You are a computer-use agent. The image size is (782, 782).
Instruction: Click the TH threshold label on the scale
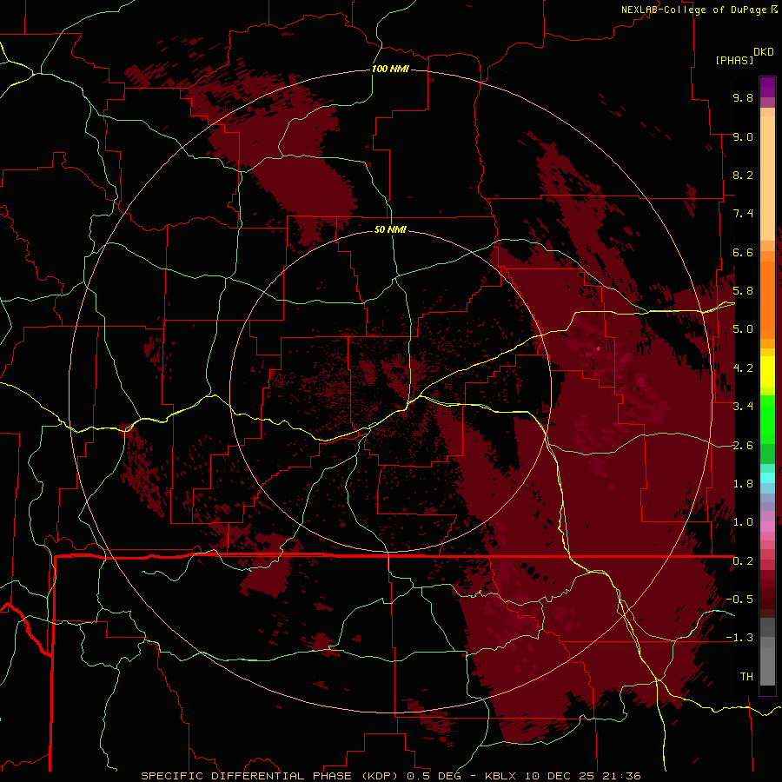point(746,677)
